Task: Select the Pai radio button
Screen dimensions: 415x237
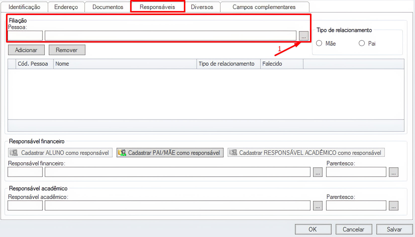Action: [361, 43]
